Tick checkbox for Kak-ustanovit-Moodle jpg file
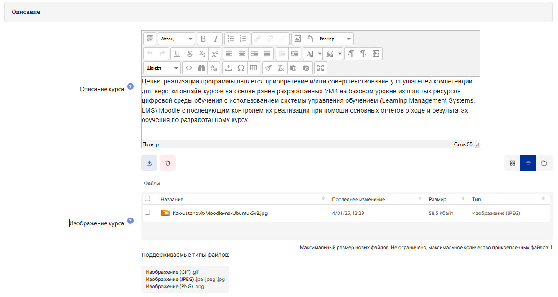 coord(147,213)
